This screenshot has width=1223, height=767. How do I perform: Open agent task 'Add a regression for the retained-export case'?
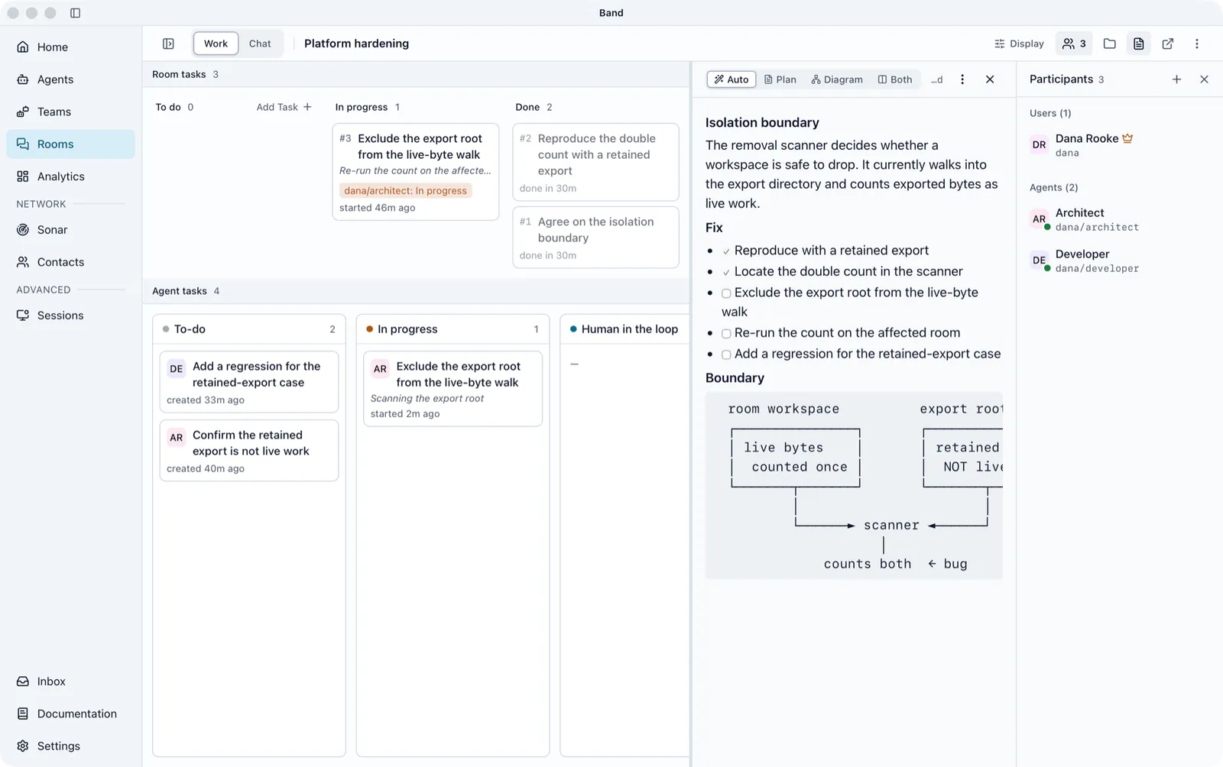(x=249, y=382)
